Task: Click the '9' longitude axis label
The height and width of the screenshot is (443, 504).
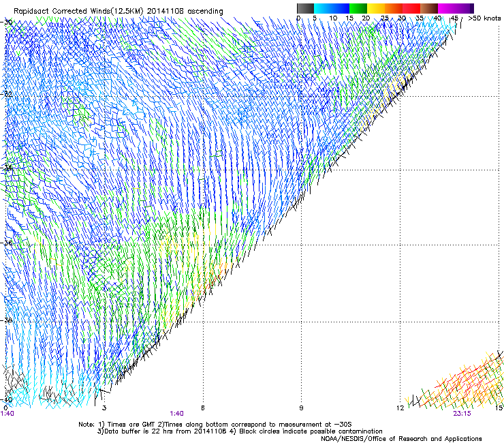Action: (x=301, y=408)
